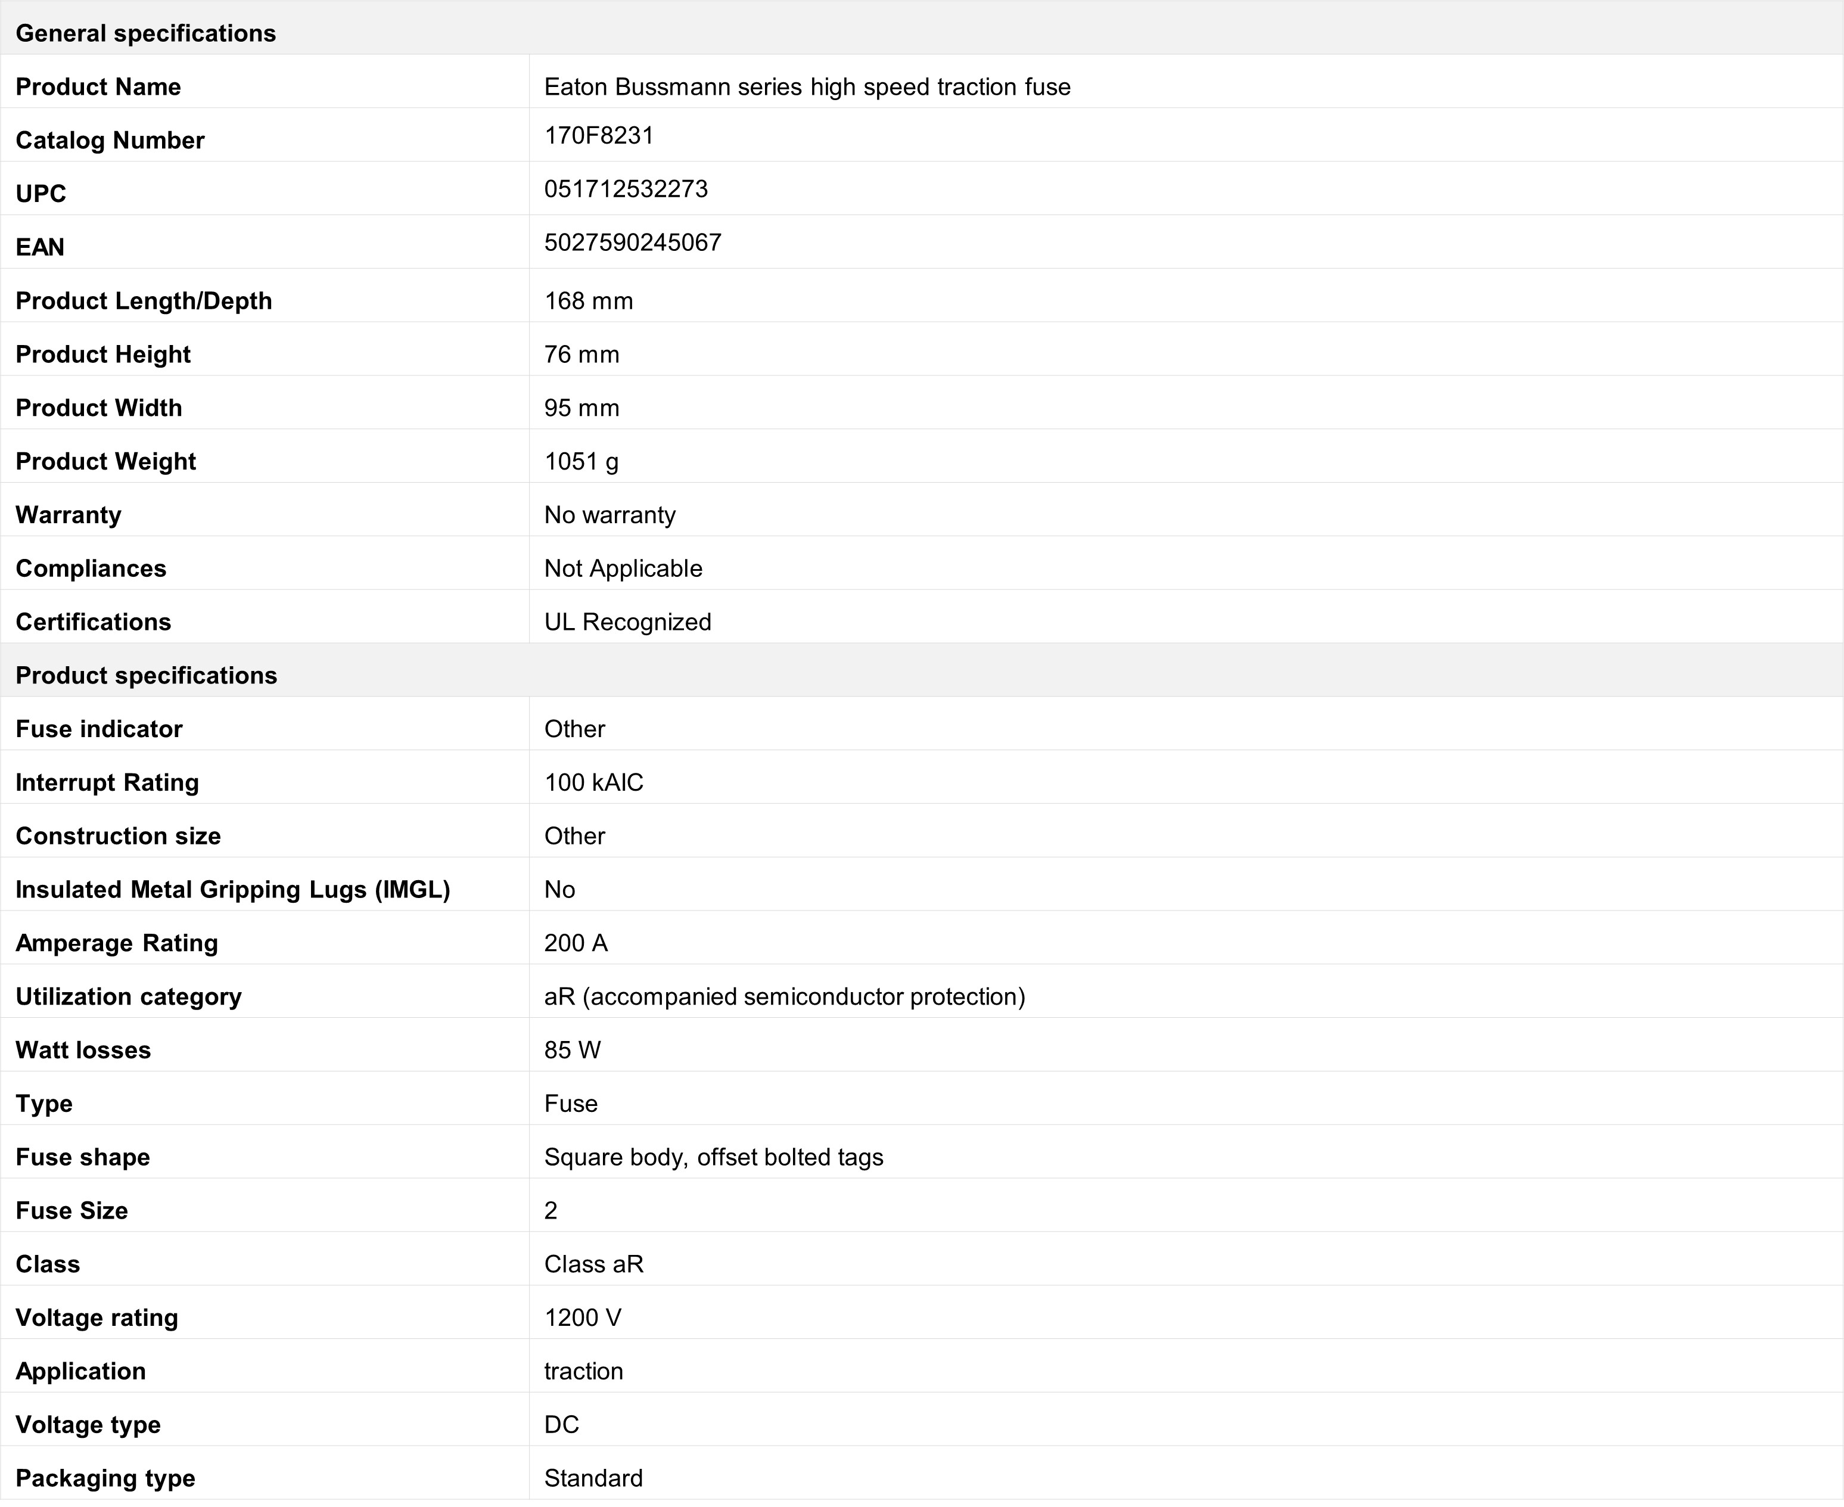The width and height of the screenshot is (1844, 1507).
Task: Click the Voltage type DC value
Action: (x=561, y=1425)
